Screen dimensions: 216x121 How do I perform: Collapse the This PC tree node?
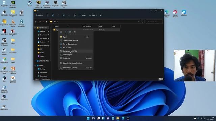click(x=35, y=65)
